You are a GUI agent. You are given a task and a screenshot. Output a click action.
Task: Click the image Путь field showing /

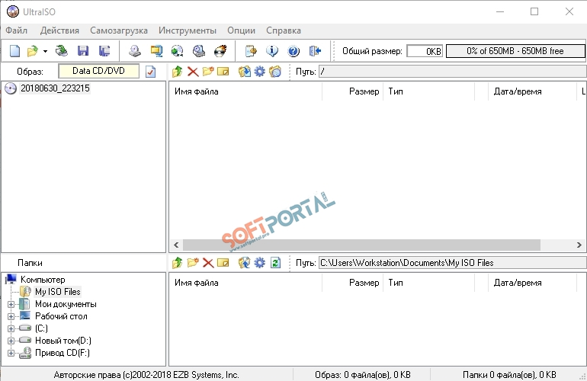[x=453, y=72]
